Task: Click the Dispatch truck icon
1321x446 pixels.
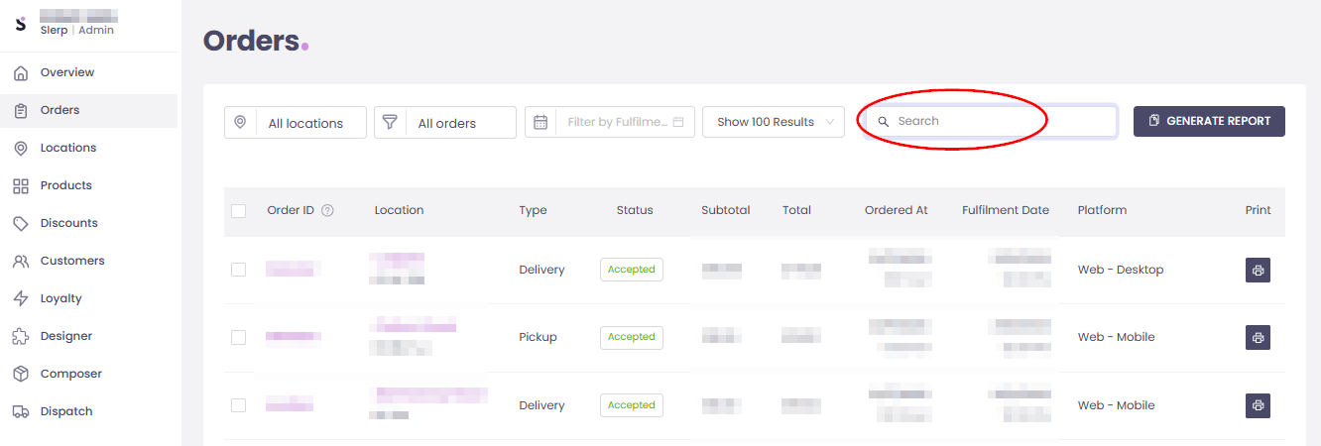Action: pos(21,411)
